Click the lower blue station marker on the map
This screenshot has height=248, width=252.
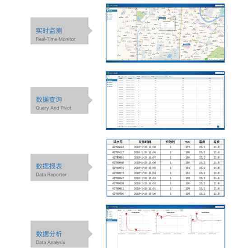coord(187,45)
